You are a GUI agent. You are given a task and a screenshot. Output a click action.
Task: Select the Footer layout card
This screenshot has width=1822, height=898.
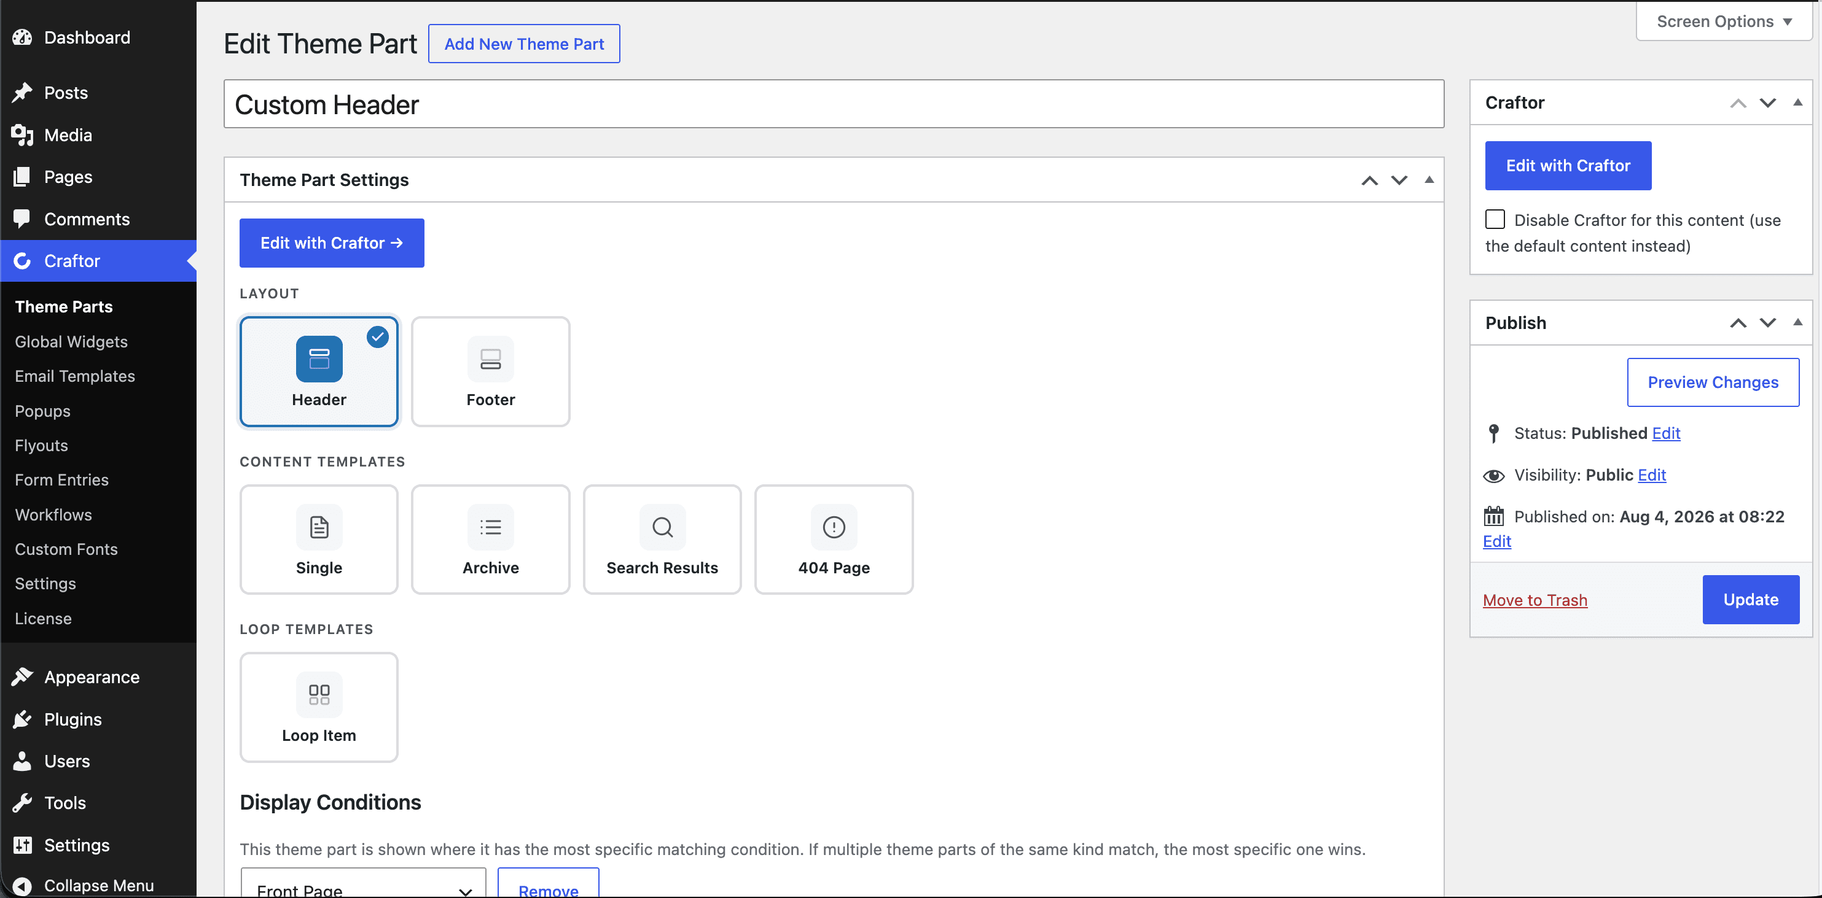[490, 371]
